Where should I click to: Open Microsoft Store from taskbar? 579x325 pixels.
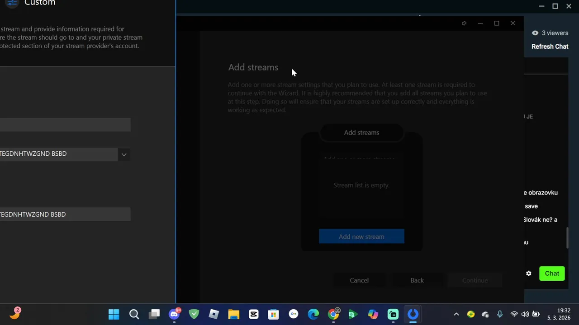pos(274,314)
